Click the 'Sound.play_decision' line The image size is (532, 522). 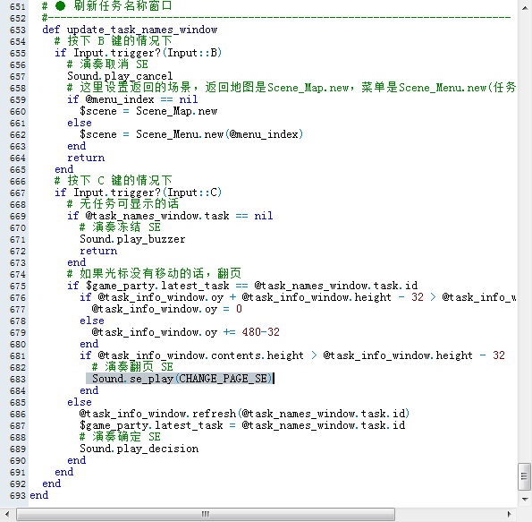tap(139, 449)
